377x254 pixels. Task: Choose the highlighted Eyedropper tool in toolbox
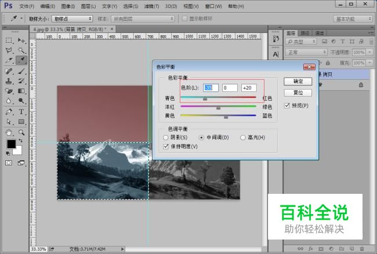[x=21, y=60]
